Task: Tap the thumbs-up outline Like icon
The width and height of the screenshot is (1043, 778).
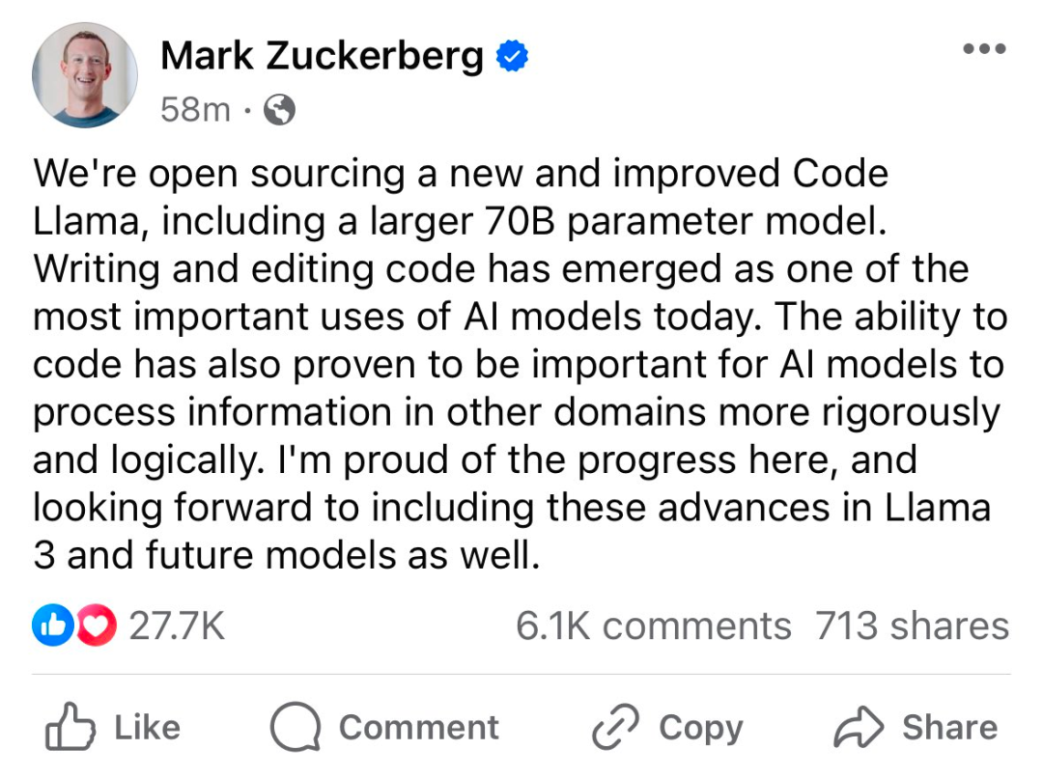Action: [x=68, y=728]
